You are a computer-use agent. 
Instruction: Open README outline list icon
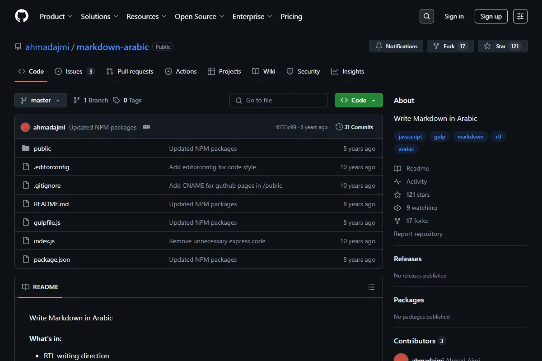click(x=371, y=287)
